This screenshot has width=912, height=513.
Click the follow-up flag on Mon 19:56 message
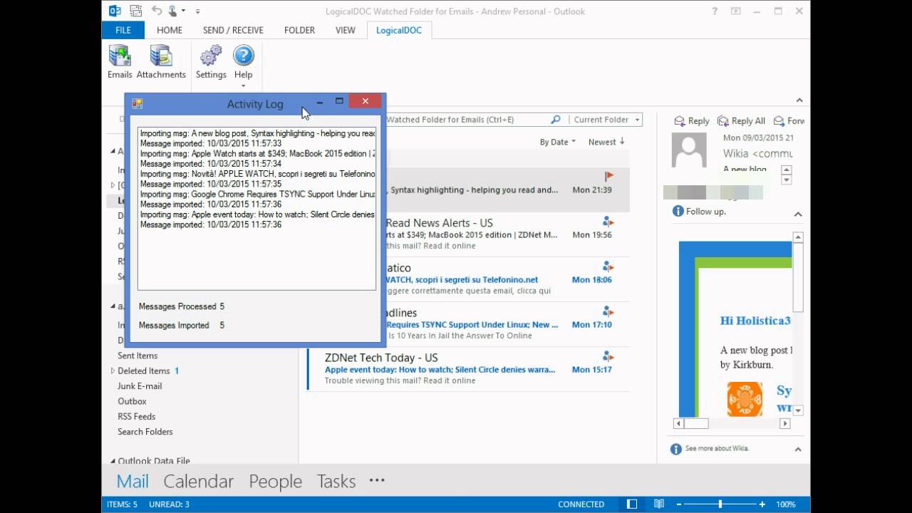click(x=608, y=222)
